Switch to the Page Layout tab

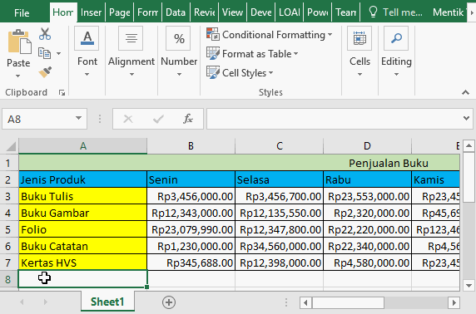(x=120, y=12)
